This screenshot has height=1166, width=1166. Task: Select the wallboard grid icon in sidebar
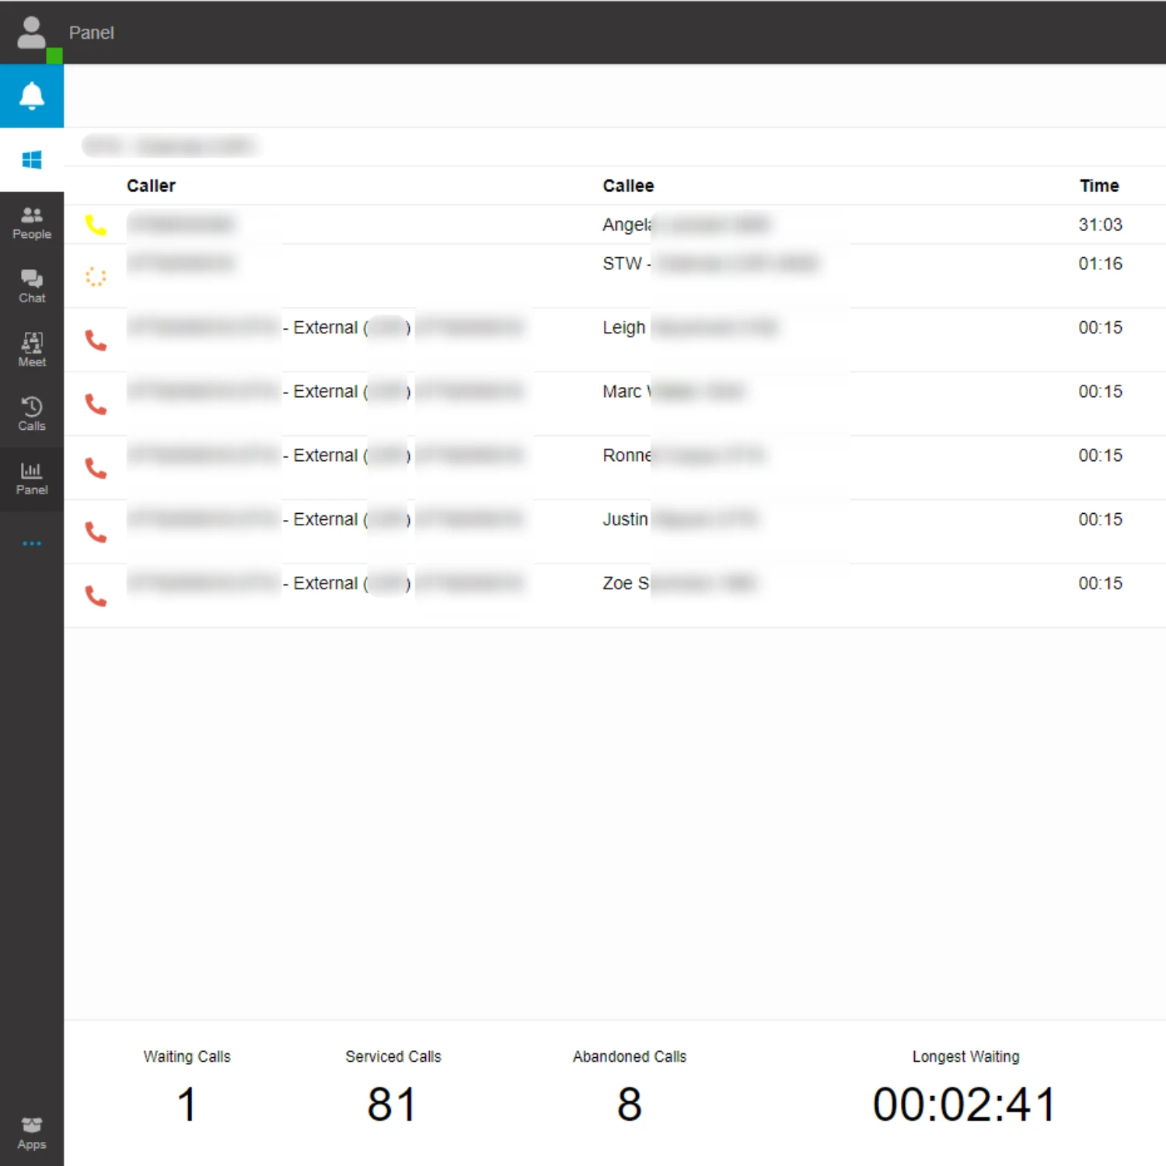tap(31, 159)
